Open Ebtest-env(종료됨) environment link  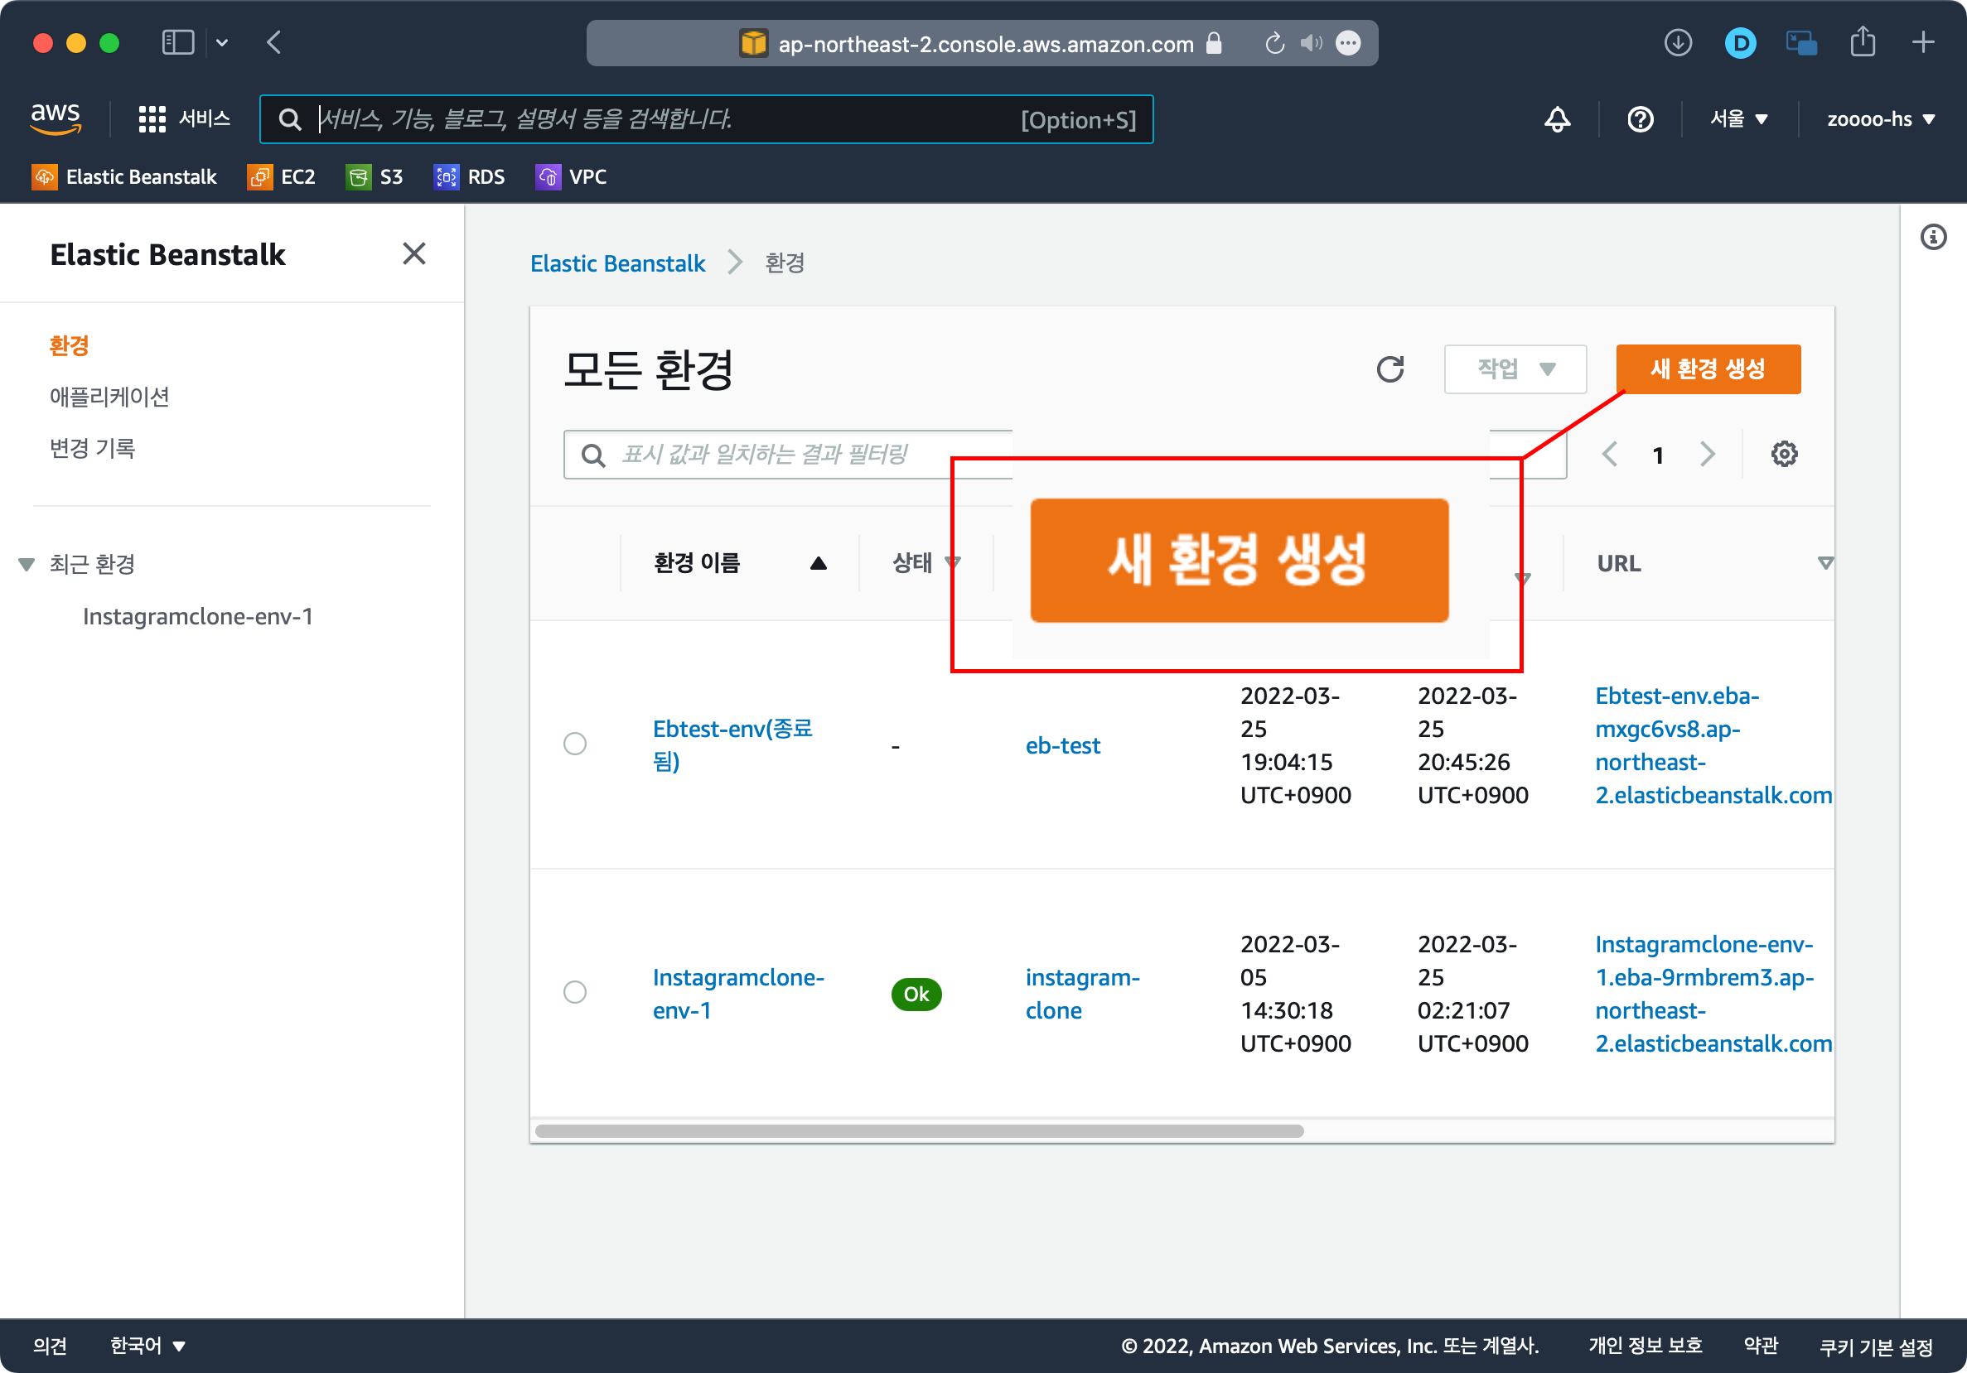732,744
